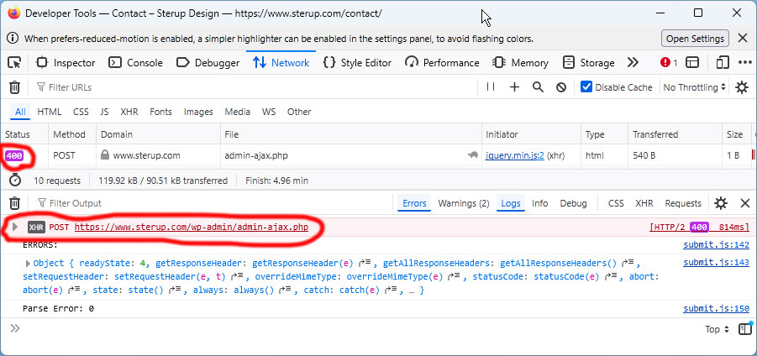
Task: Clear network requests with trash icon
Action: (15, 87)
